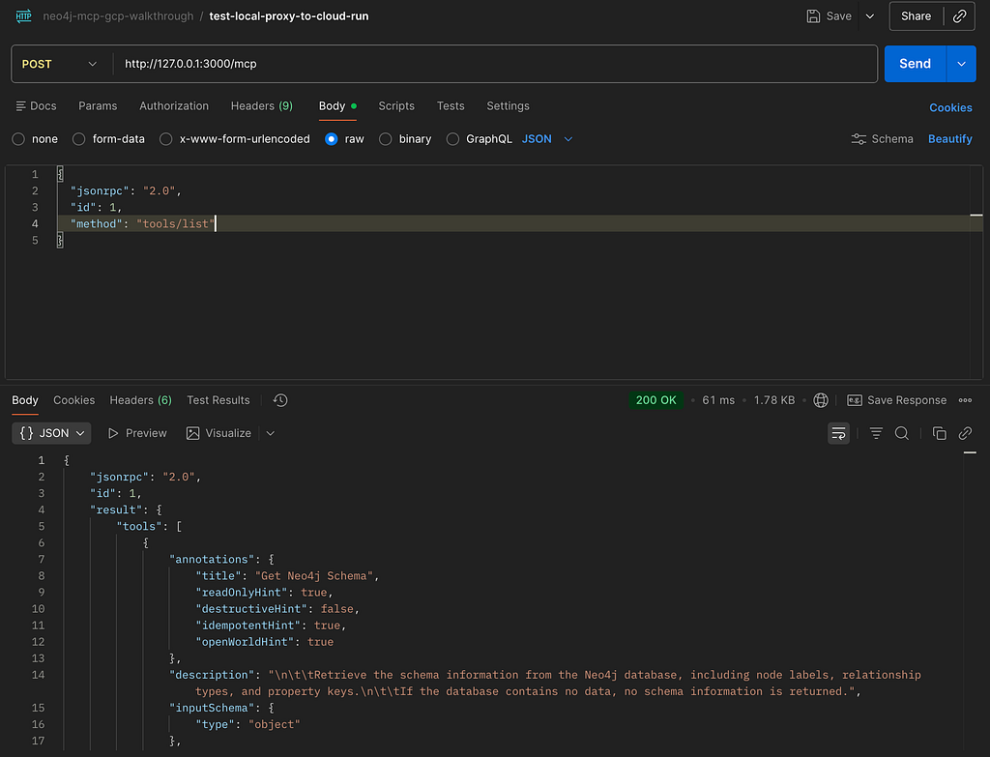Screen dimensions: 990x757
Task: Expand the Visualize options chevron
Action: [x=271, y=433]
